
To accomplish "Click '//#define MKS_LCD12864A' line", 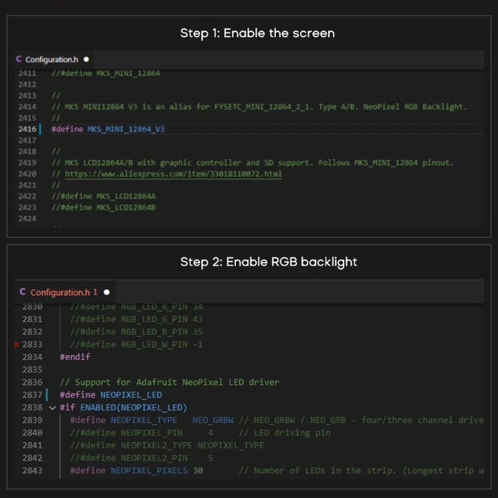I will click(x=103, y=196).
